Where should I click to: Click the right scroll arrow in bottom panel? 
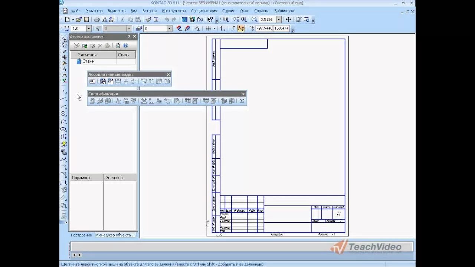click(x=79, y=255)
